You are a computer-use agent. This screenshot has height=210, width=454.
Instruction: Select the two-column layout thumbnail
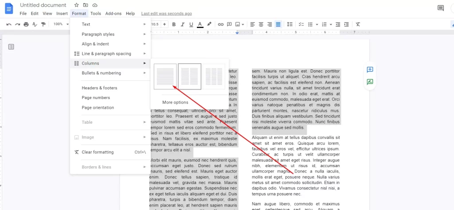[x=190, y=76]
